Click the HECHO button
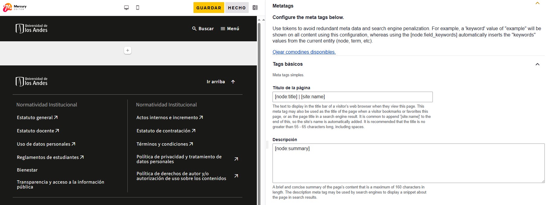 pyautogui.click(x=237, y=8)
